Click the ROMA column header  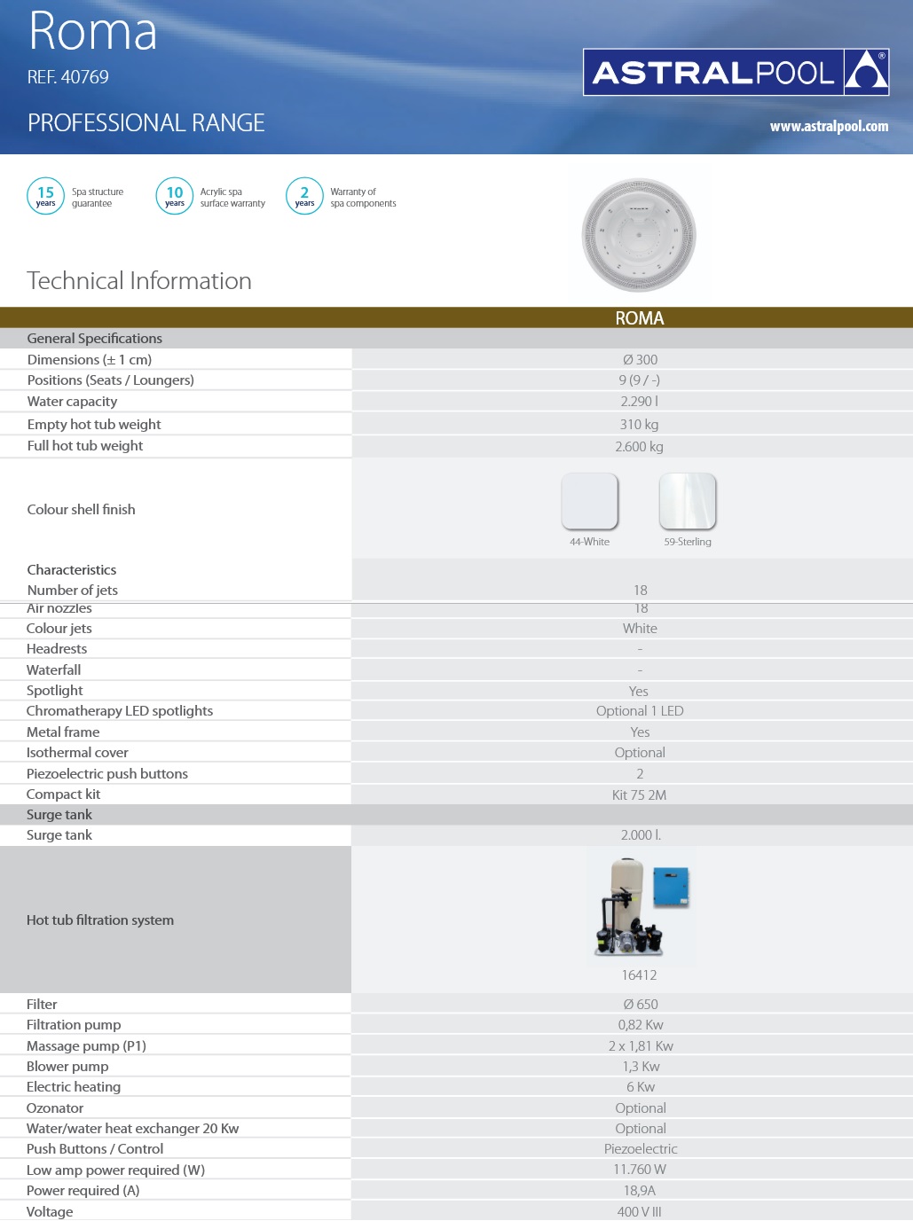[639, 318]
